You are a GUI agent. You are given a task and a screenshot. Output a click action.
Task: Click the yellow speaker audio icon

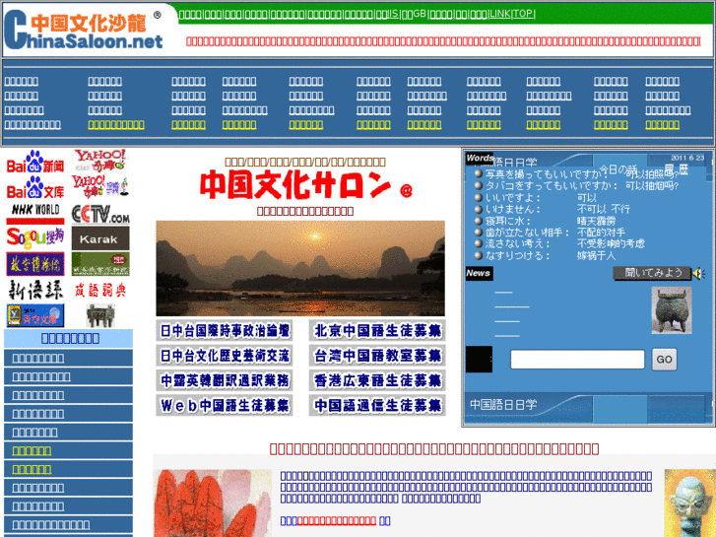pos(698,273)
